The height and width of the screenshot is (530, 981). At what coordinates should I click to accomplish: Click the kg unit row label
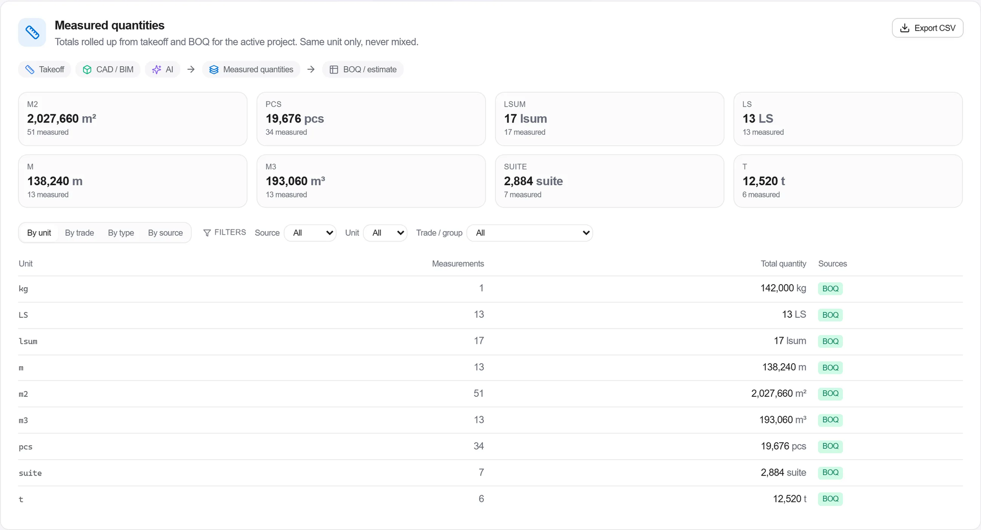pos(24,289)
